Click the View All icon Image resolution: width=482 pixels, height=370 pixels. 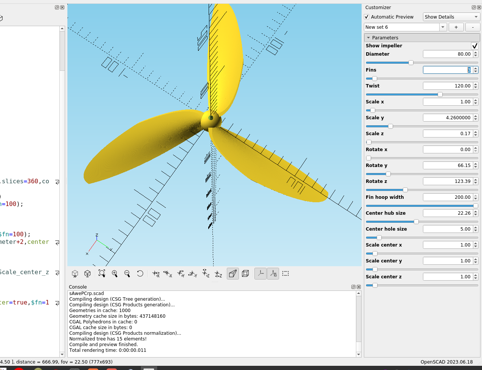tap(102, 273)
